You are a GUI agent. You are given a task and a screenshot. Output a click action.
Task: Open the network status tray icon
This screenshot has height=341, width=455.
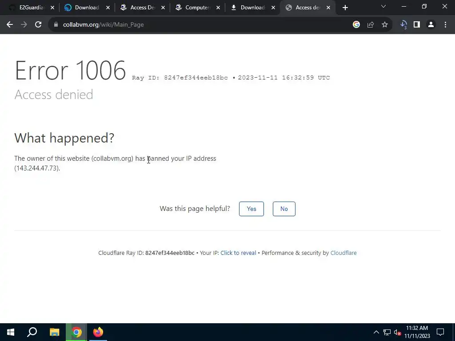tap(387, 332)
